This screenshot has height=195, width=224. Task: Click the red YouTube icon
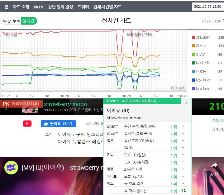coord(27,124)
